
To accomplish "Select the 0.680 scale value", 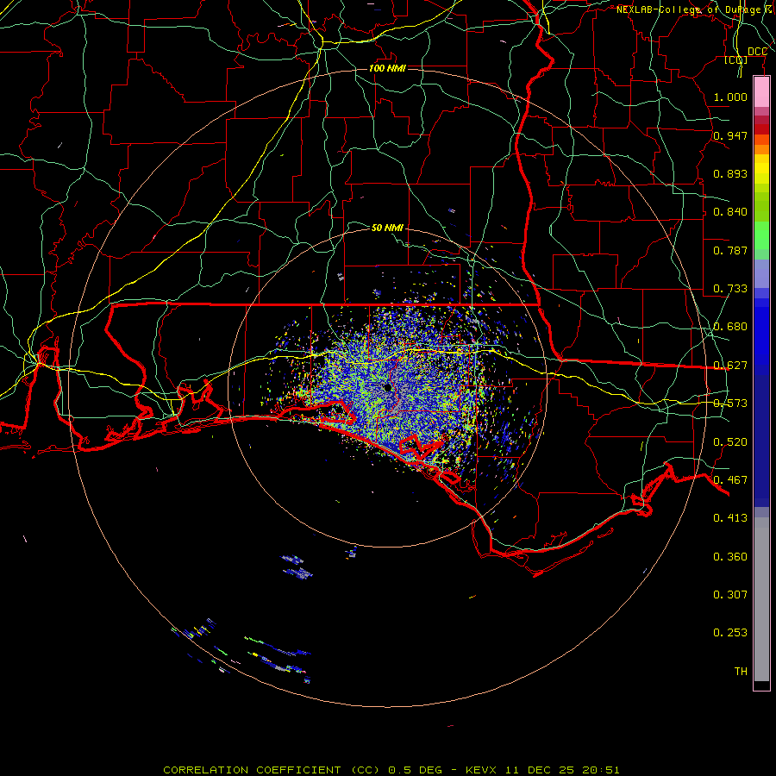I will [x=730, y=327].
